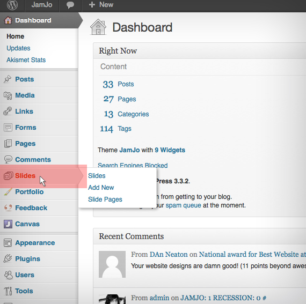306x304 pixels.
Task: Open the Updates submenu link
Action: (x=18, y=48)
